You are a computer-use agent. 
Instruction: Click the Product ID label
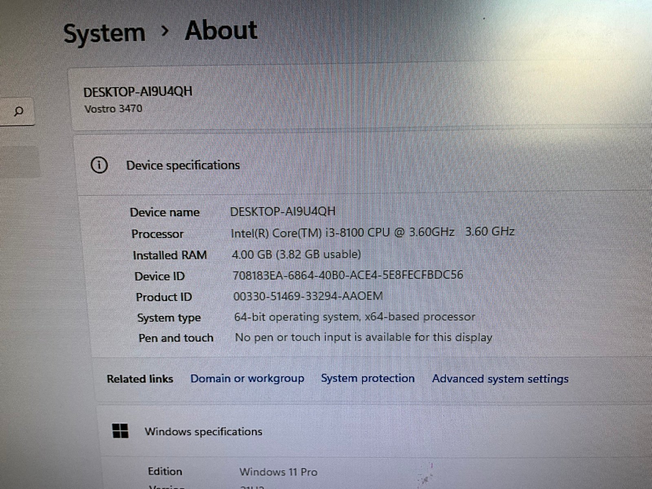coord(164,297)
